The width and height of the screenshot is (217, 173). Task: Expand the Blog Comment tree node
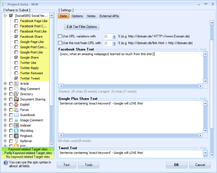click(x=5, y=89)
